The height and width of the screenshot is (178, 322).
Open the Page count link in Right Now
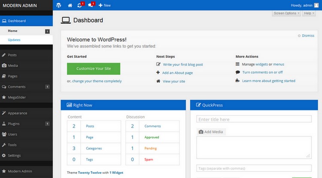(x=90, y=137)
